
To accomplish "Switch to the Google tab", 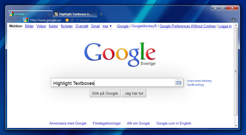I will point(30,14).
